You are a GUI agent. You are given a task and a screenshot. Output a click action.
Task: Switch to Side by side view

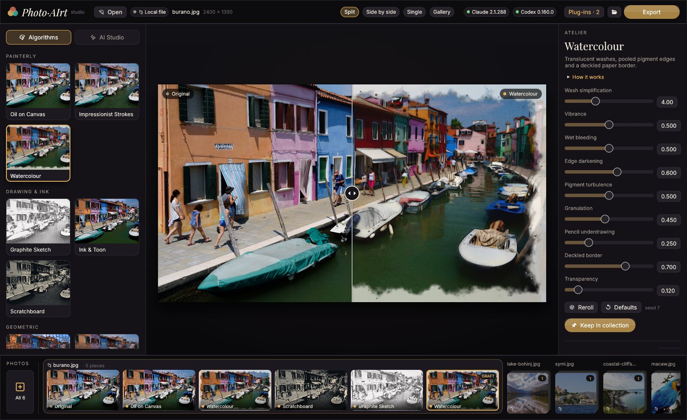click(x=381, y=12)
